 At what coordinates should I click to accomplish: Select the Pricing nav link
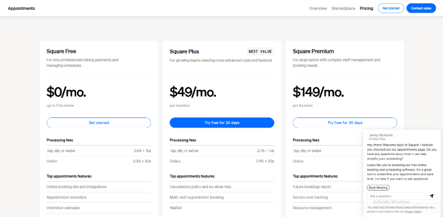[366, 8]
